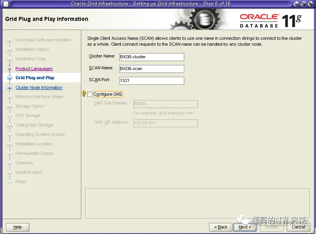Click the Install Product step
This screenshot has width=316, height=234.
tap(29, 172)
